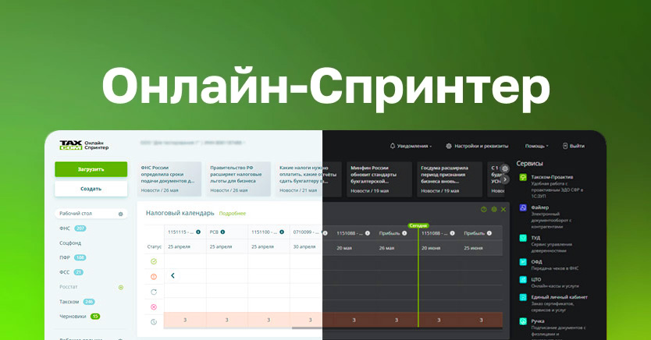
Task: Click the Сегодня timeline marker
Action: click(x=418, y=225)
